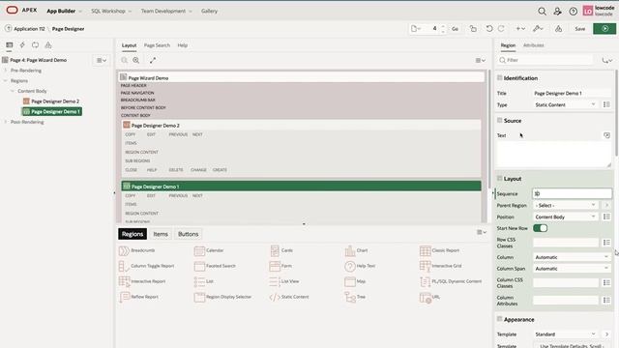Select Page Designer Demo 2 region in layout

pyautogui.click(x=301, y=125)
